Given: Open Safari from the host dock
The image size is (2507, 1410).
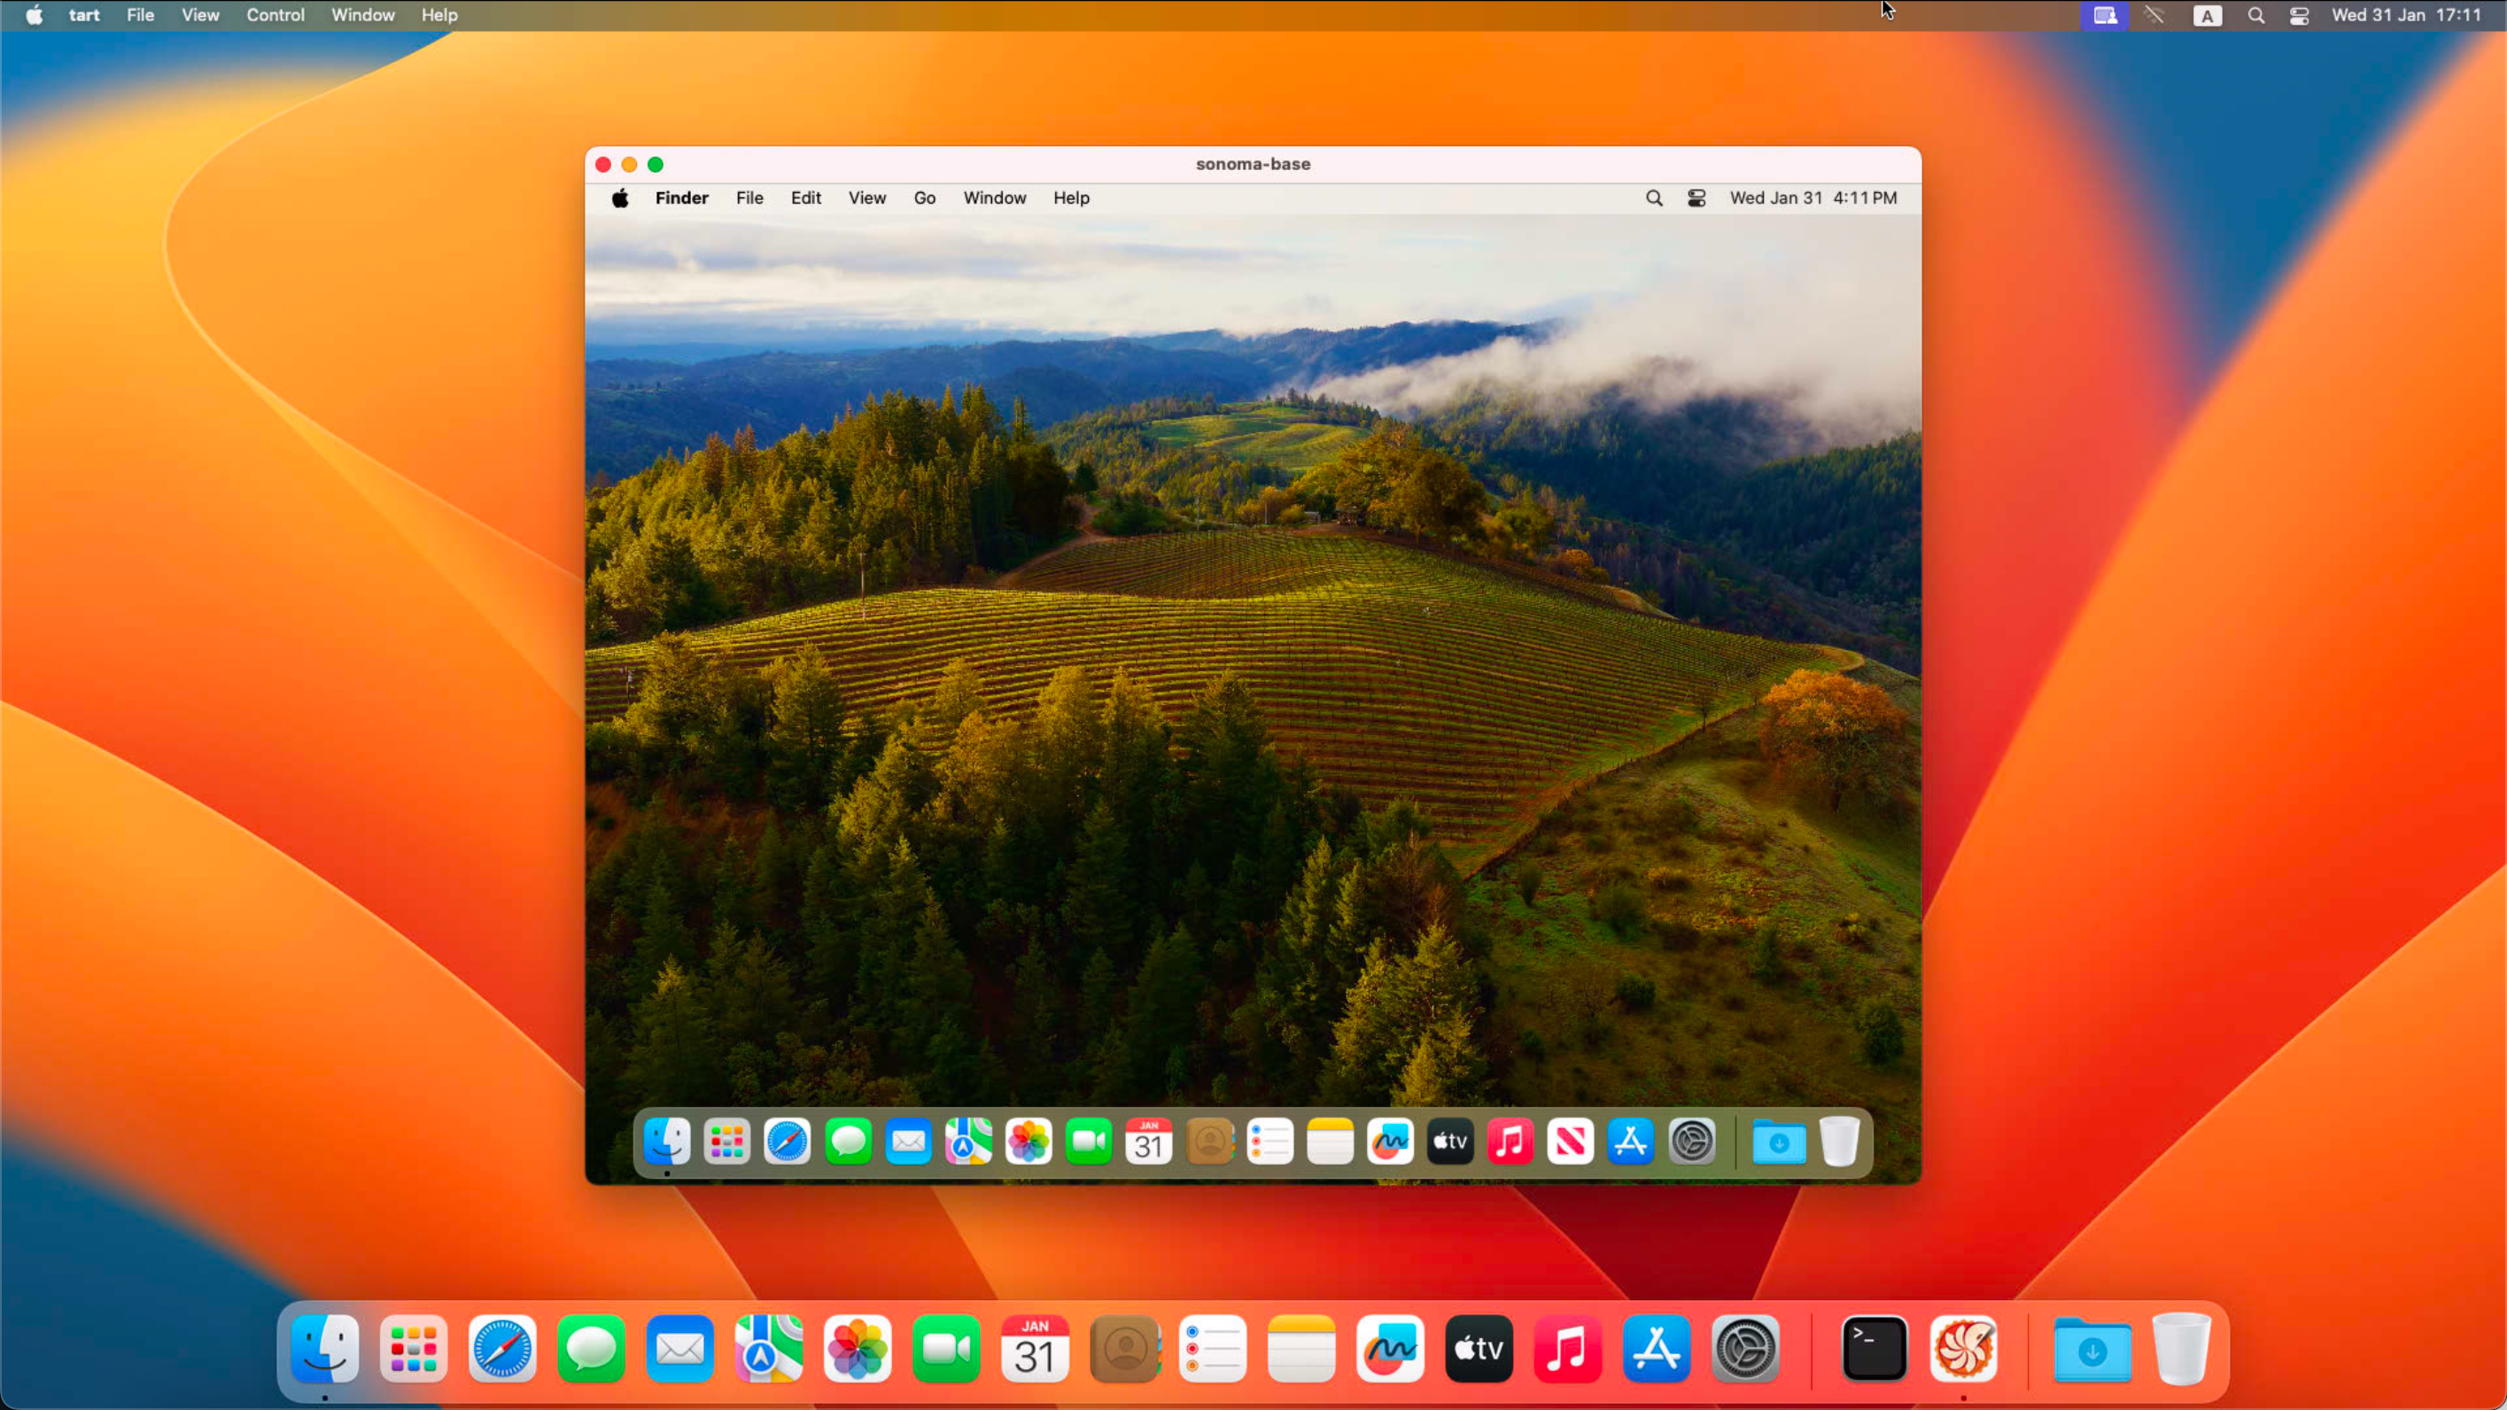Looking at the screenshot, I should pyautogui.click(x=502, y=1349).
